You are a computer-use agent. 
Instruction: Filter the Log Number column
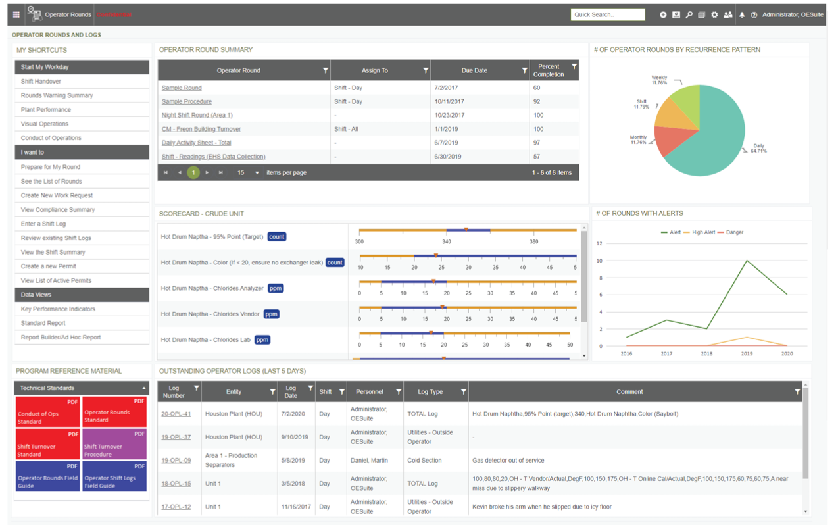pyautogui.click(x=196, y=388)
